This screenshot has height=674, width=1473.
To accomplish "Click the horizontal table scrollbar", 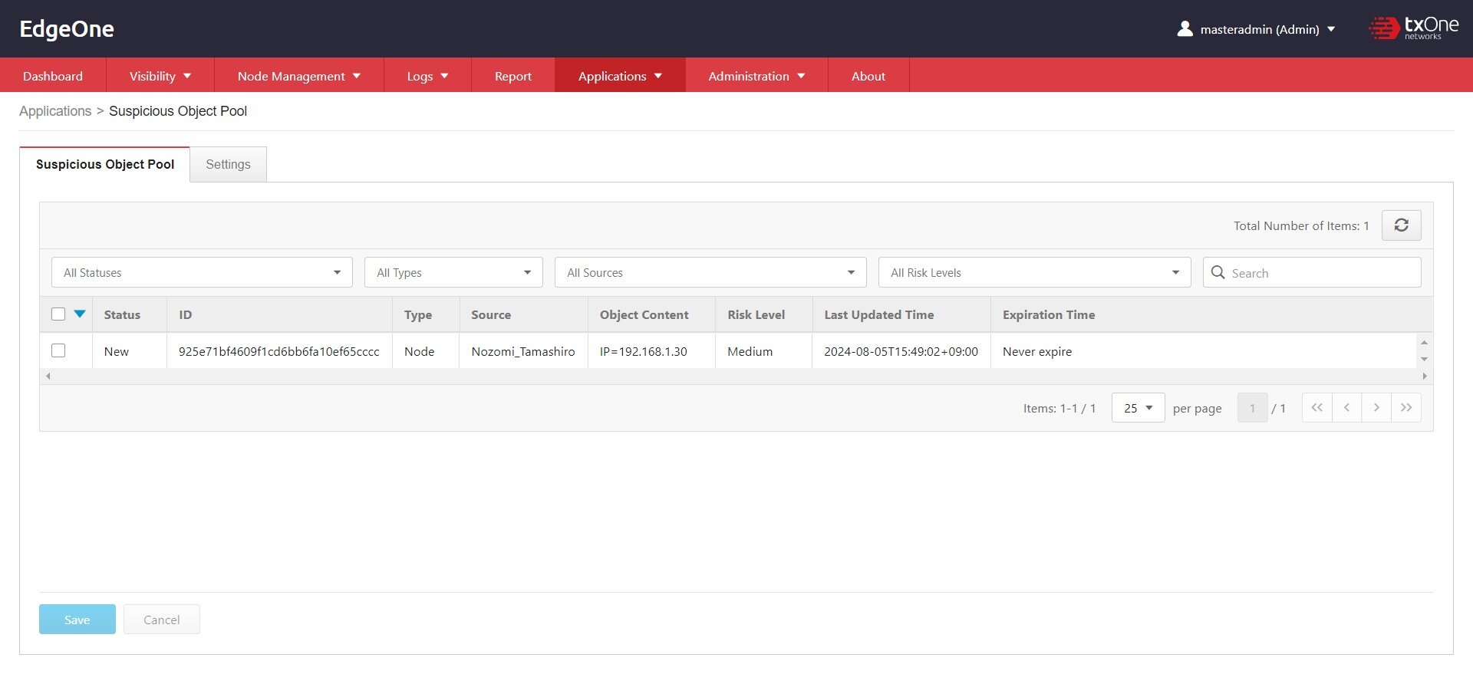I will tap(735, 376).
